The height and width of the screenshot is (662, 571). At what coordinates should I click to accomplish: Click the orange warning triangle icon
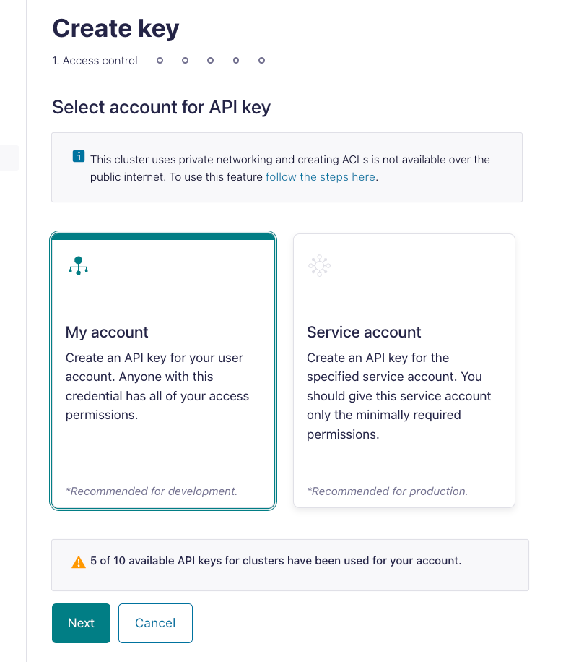[79, 562]
